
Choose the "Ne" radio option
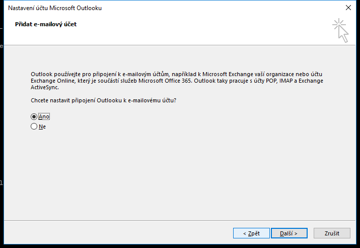click(34, 127)
